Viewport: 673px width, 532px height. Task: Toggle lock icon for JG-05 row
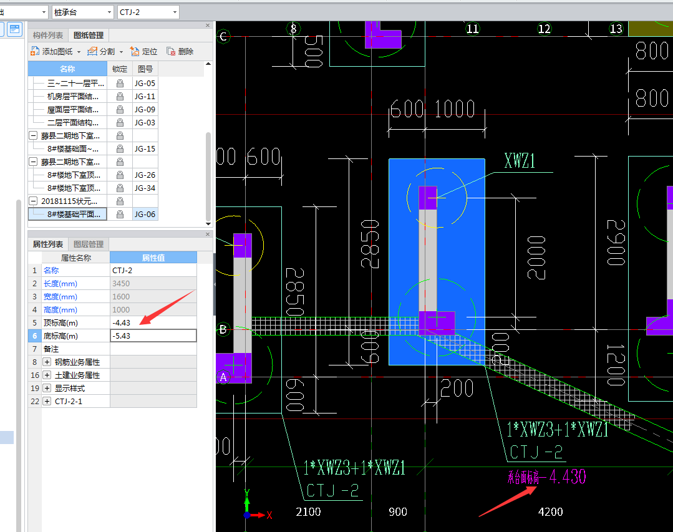[120, 83]
